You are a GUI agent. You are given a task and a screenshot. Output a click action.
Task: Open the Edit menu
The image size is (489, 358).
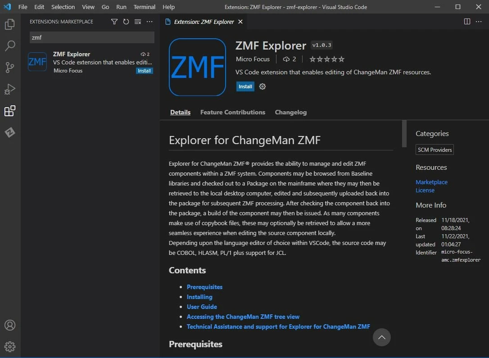(39, 7)
